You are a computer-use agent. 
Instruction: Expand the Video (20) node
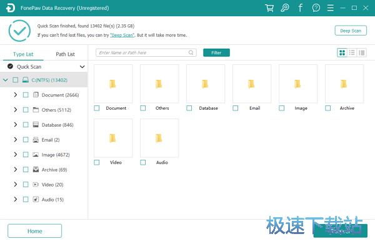tap(15, 184)
